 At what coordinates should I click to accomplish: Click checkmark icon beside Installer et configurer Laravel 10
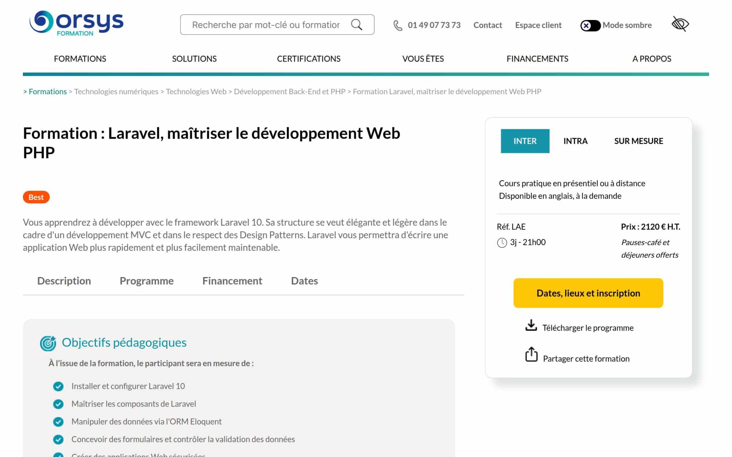pyautogui.click(x=58, y=386)
